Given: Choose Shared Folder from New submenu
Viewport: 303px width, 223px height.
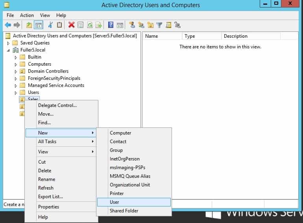Looking at the screenshot, I should click(134, 211).
